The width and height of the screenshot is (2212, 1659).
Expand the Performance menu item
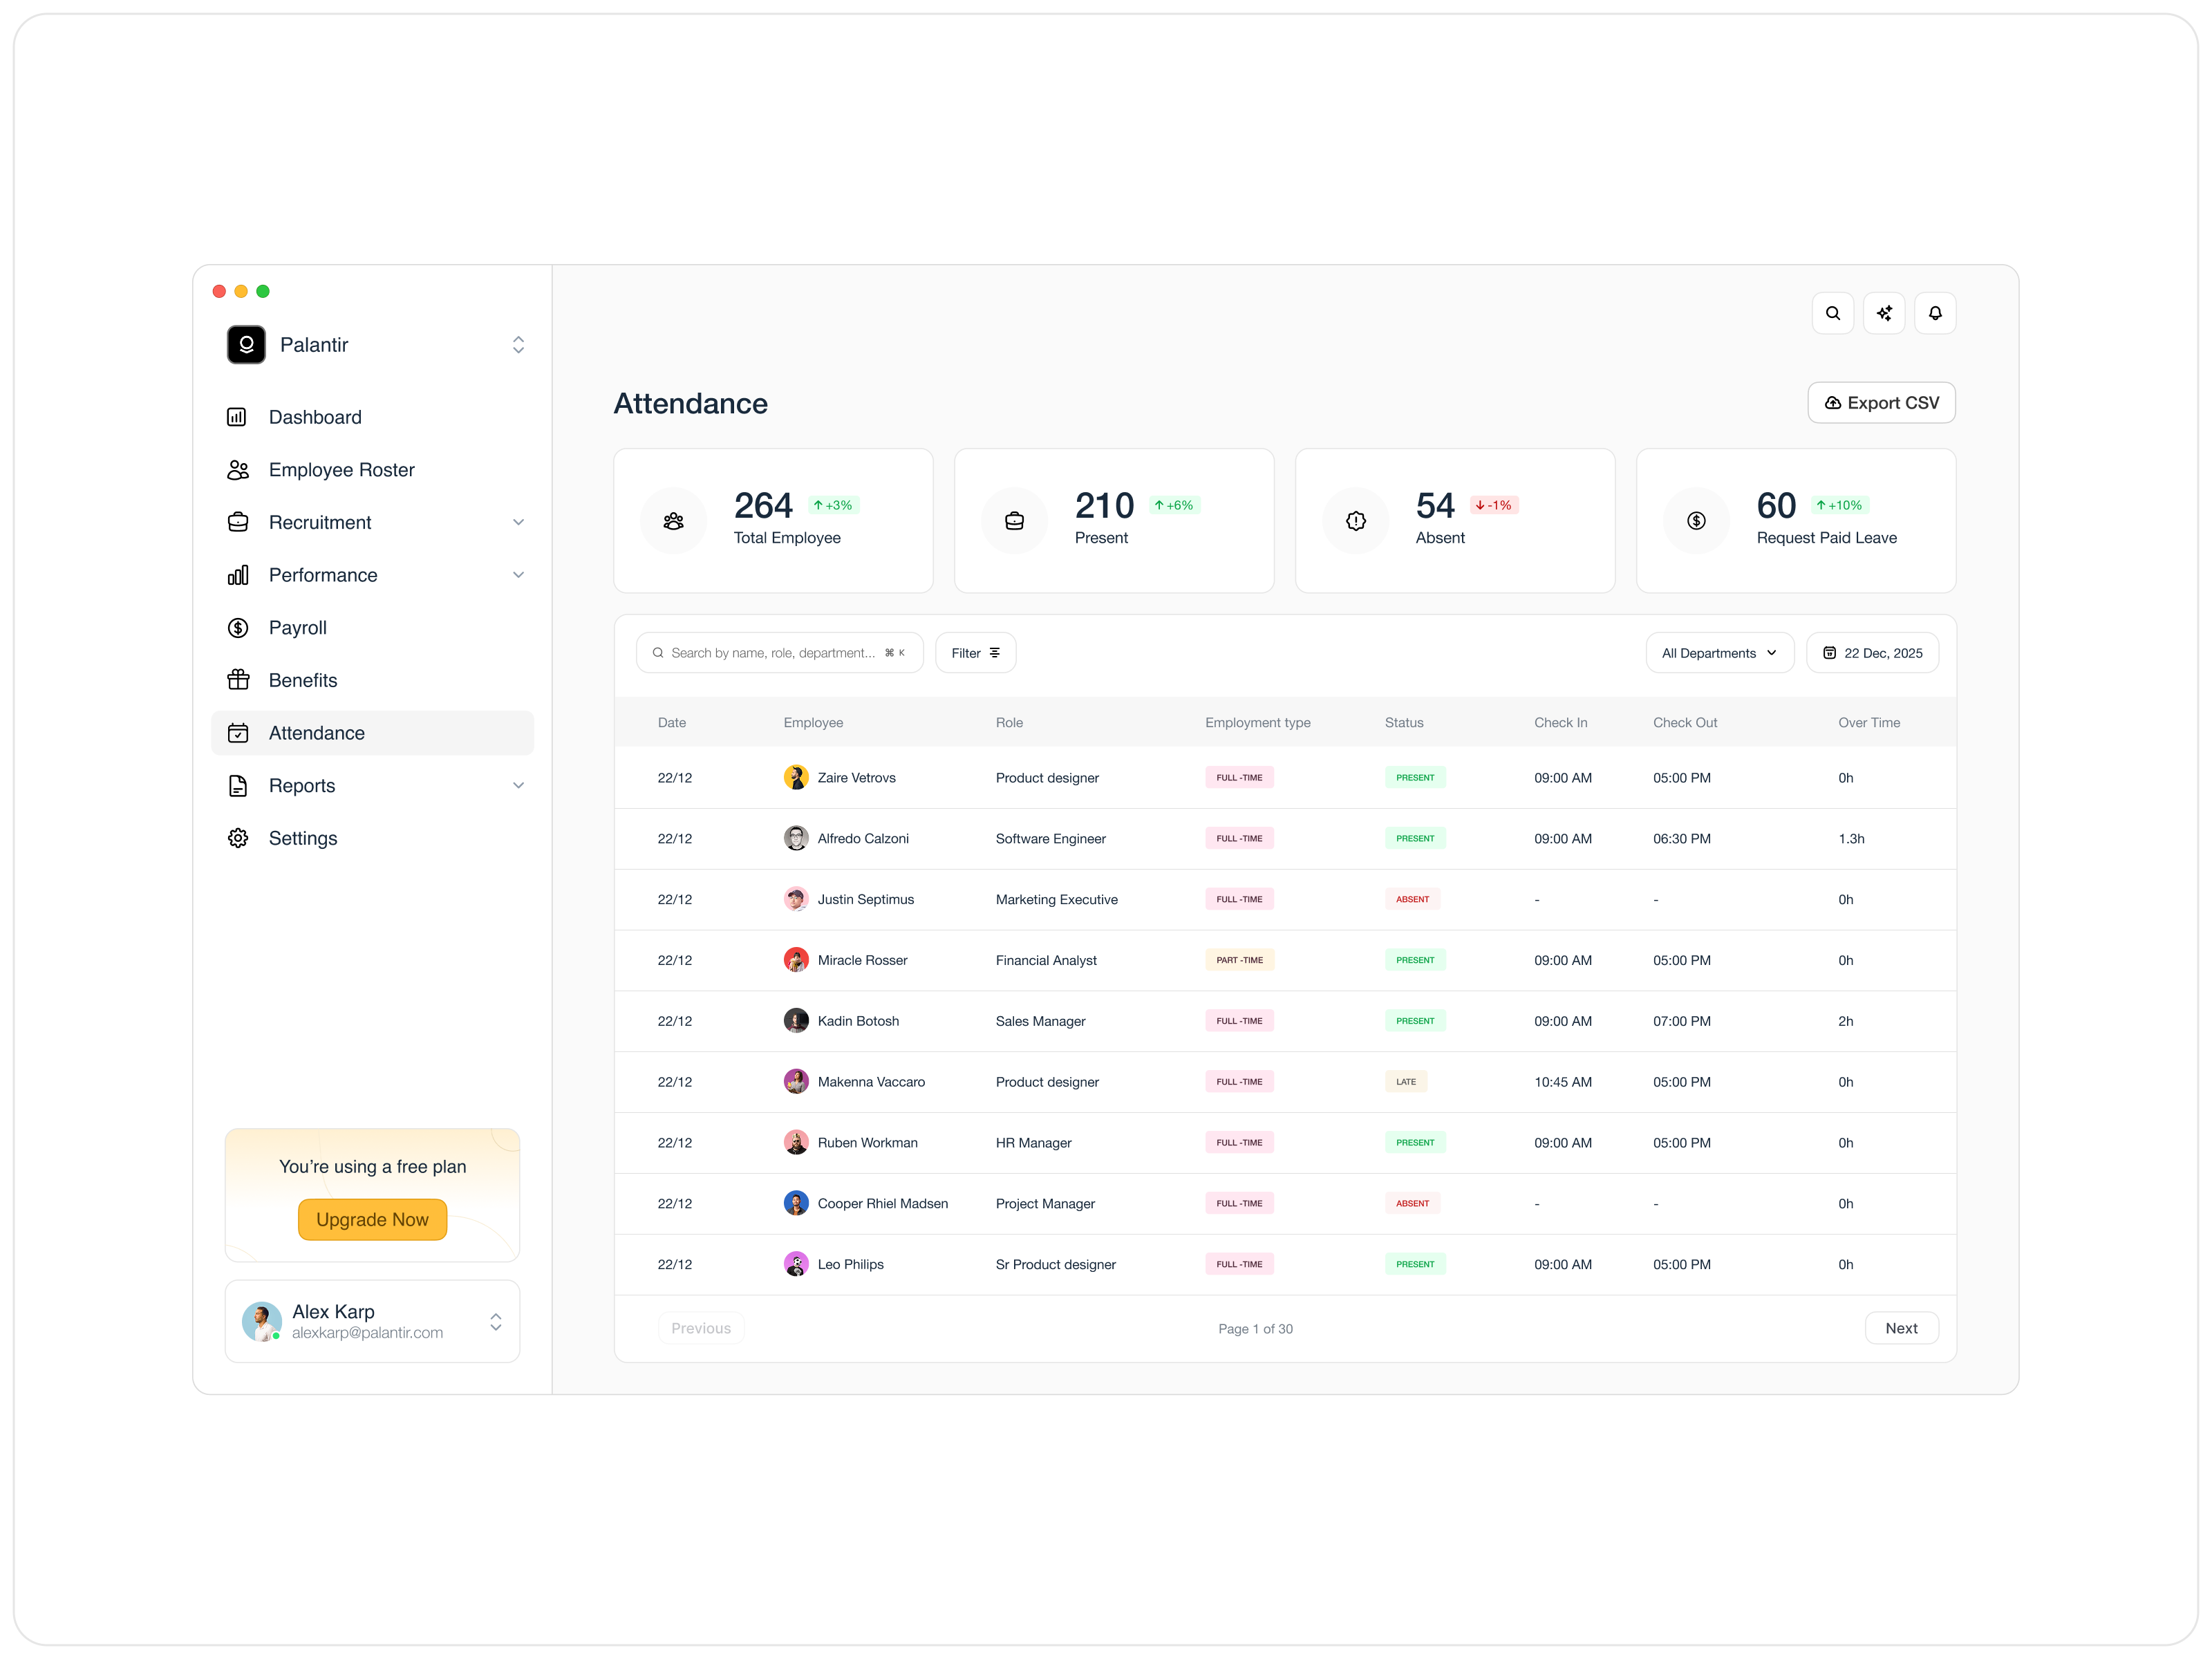[519, 574]
